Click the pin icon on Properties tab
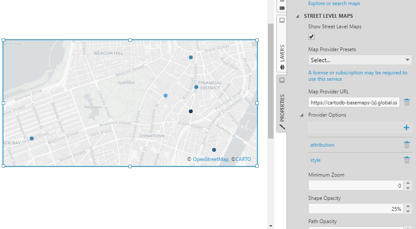 (x=282, y=80)
